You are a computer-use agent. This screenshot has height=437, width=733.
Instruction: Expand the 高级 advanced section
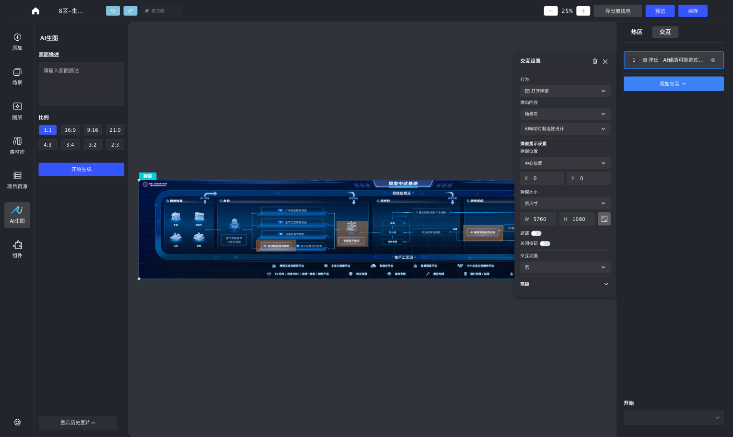(565, 284)
